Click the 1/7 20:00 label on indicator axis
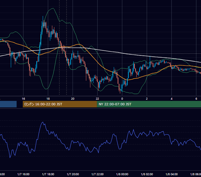Screen dimensions: 201x177 (73, 174)
